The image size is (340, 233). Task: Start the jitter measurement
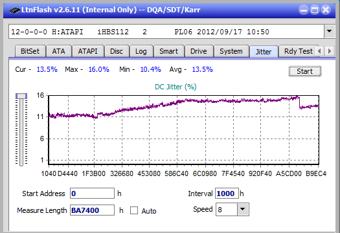(x=304, y=71)
